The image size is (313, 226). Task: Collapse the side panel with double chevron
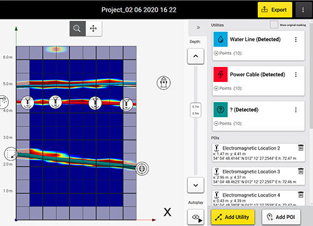(x=198, y=28)
